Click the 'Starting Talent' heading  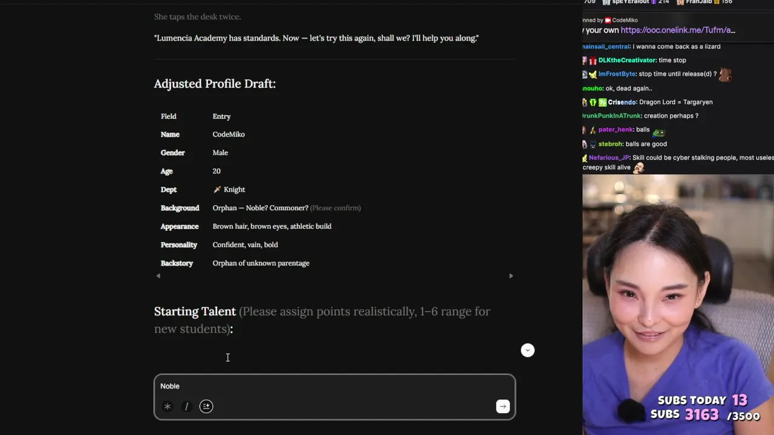coord(195,312)
